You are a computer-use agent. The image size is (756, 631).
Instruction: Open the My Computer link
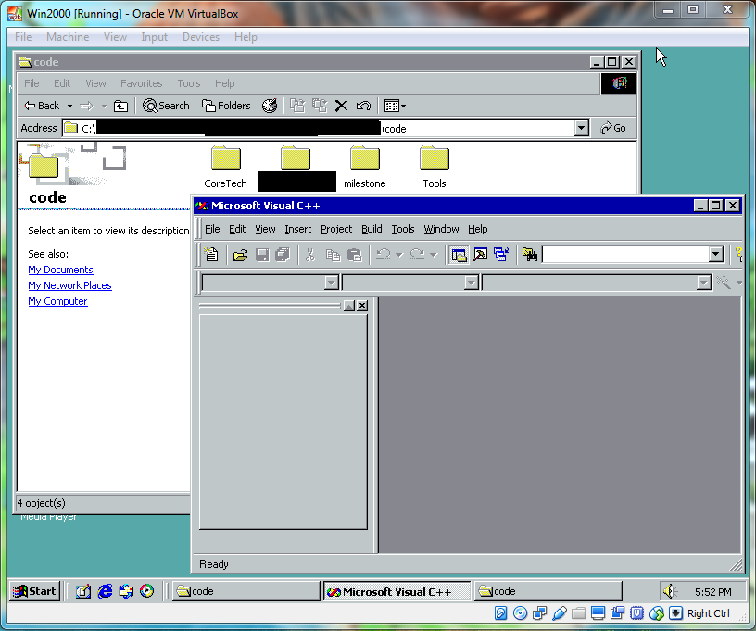tap(57, 301)
